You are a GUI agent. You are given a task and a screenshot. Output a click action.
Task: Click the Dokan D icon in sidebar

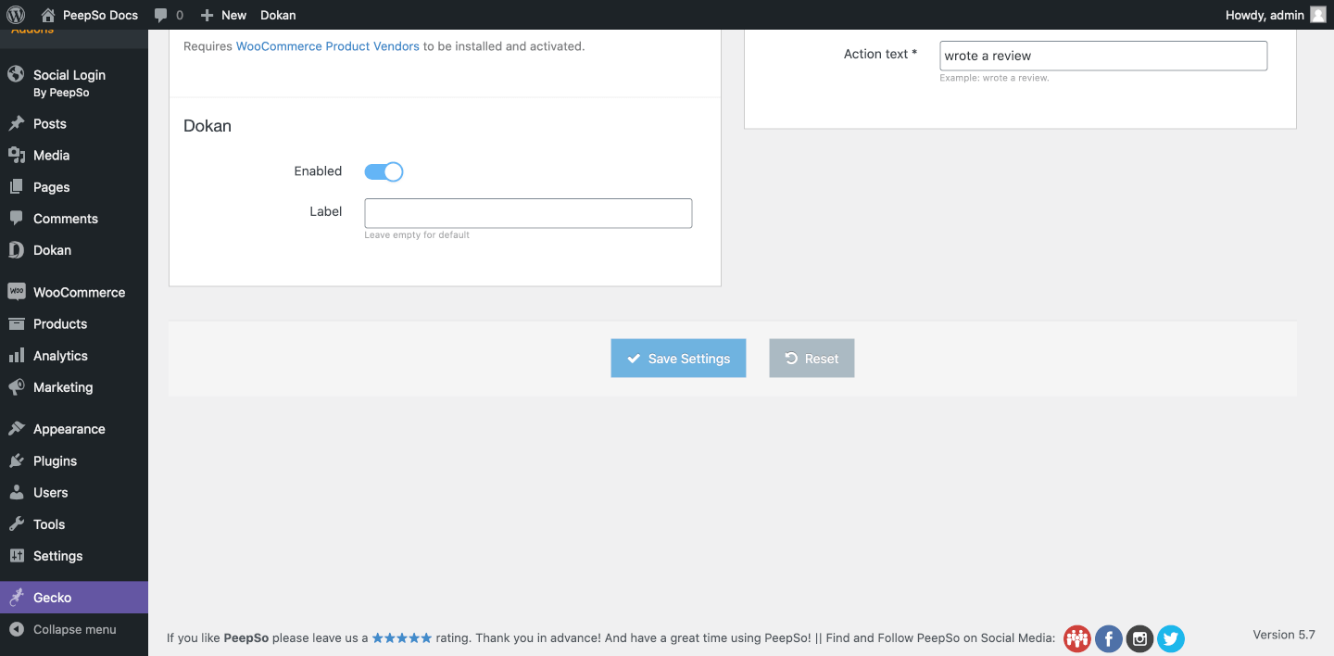click(16, 249)
